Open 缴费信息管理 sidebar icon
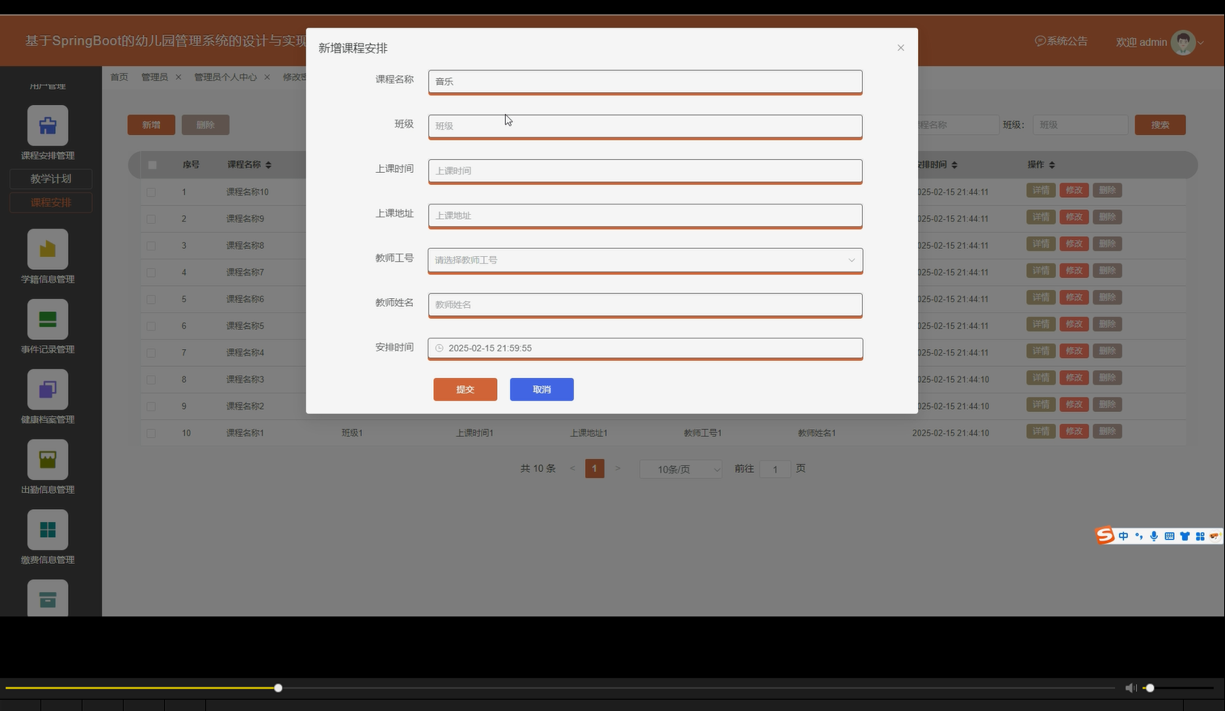 point(48,530)
